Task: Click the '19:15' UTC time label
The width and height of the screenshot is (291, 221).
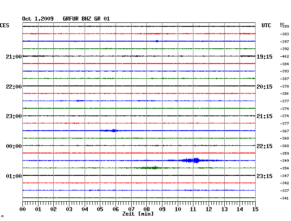Action: [x=265, y=57]
